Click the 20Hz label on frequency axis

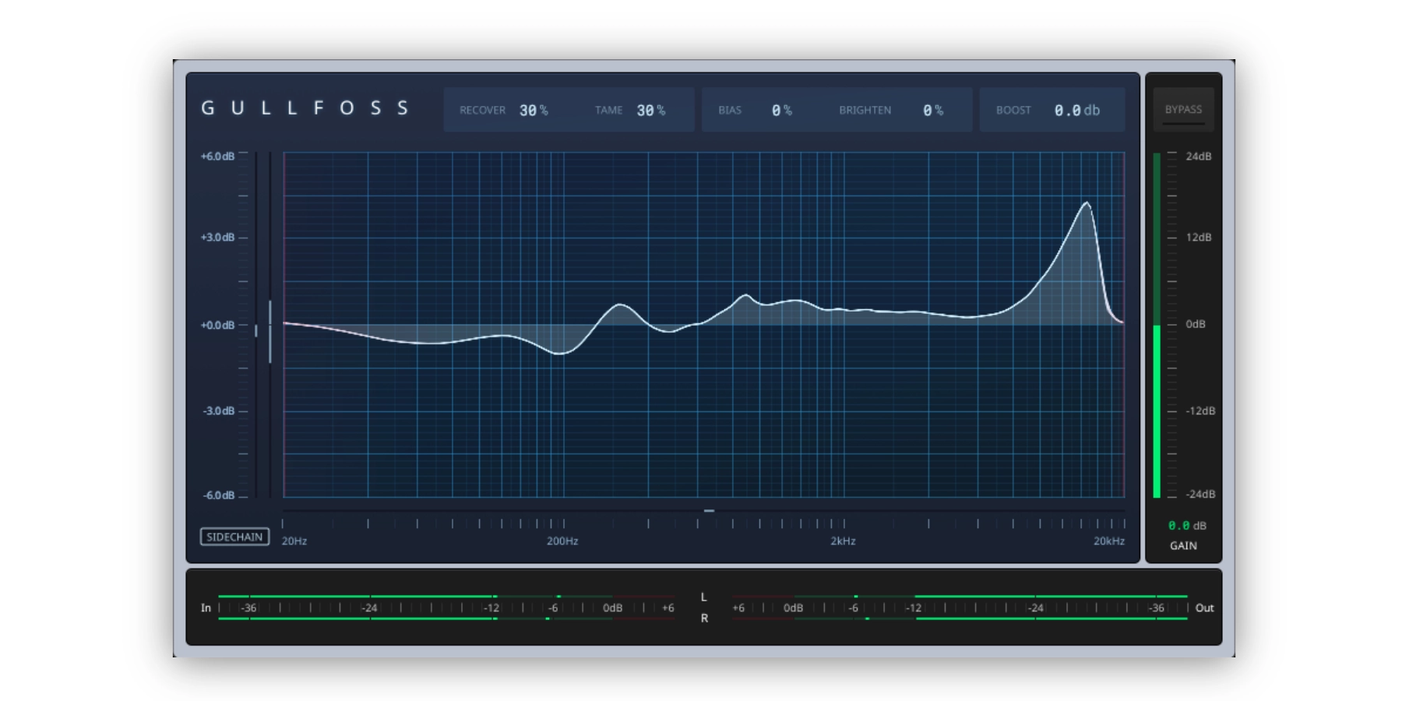click(294, 541)
